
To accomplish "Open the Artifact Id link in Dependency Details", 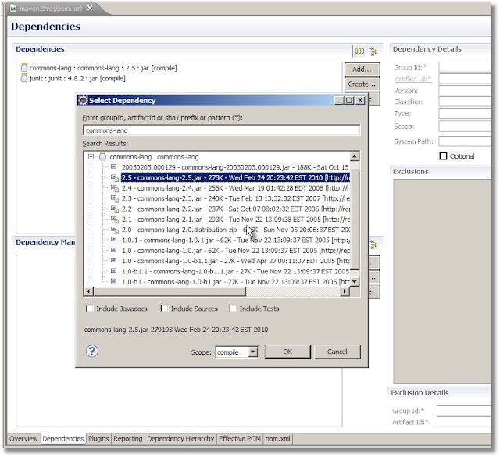I will pos(413,79).
